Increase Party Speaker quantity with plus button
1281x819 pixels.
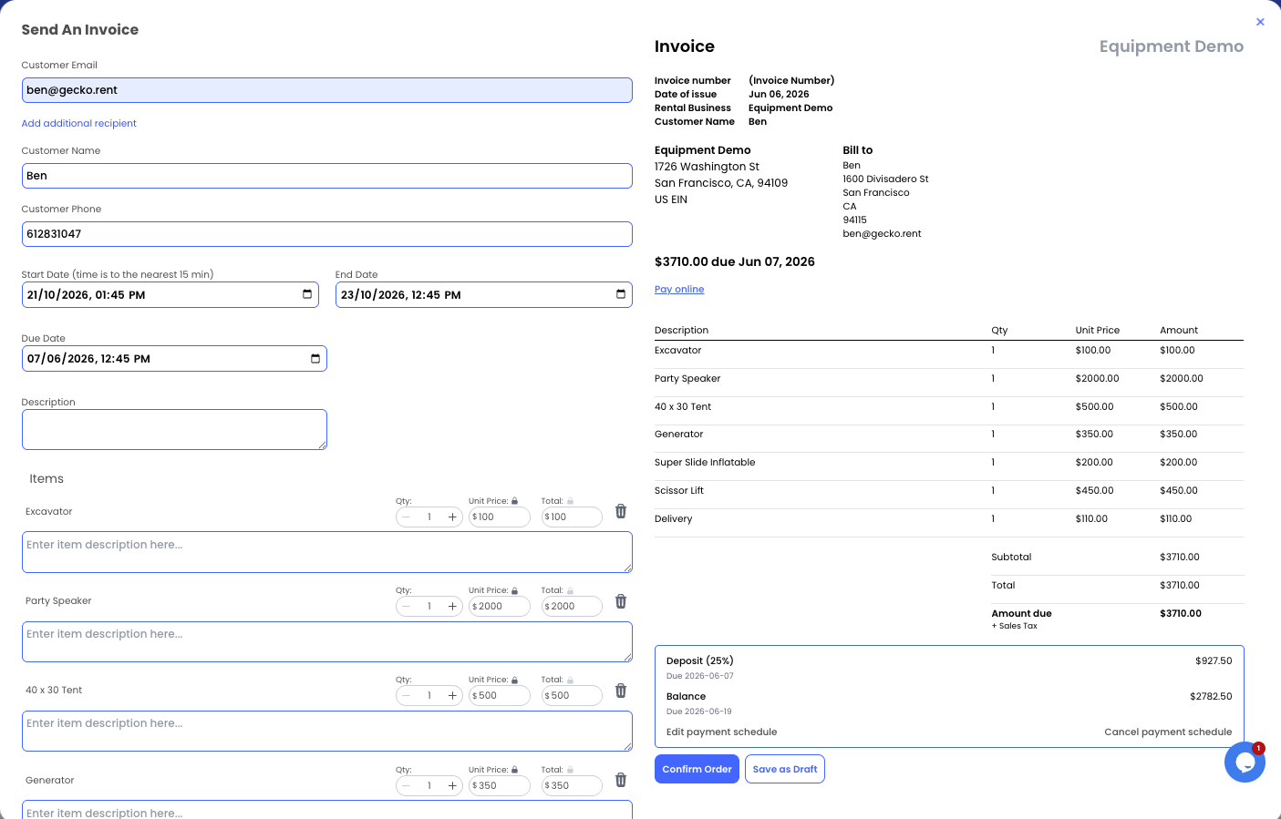[452, 606]
